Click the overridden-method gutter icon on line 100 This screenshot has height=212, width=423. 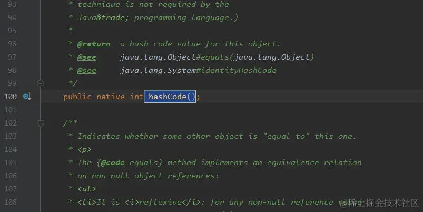(27, 96)
